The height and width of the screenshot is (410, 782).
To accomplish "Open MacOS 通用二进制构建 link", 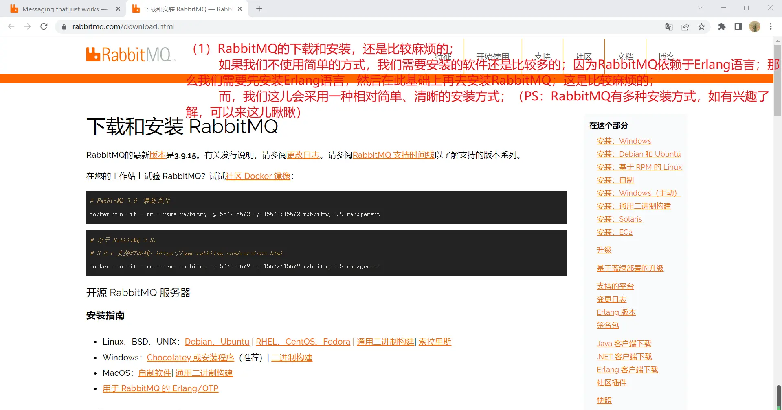I will 204,373.
